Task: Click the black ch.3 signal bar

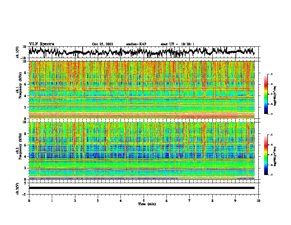Action: (141, 188)
